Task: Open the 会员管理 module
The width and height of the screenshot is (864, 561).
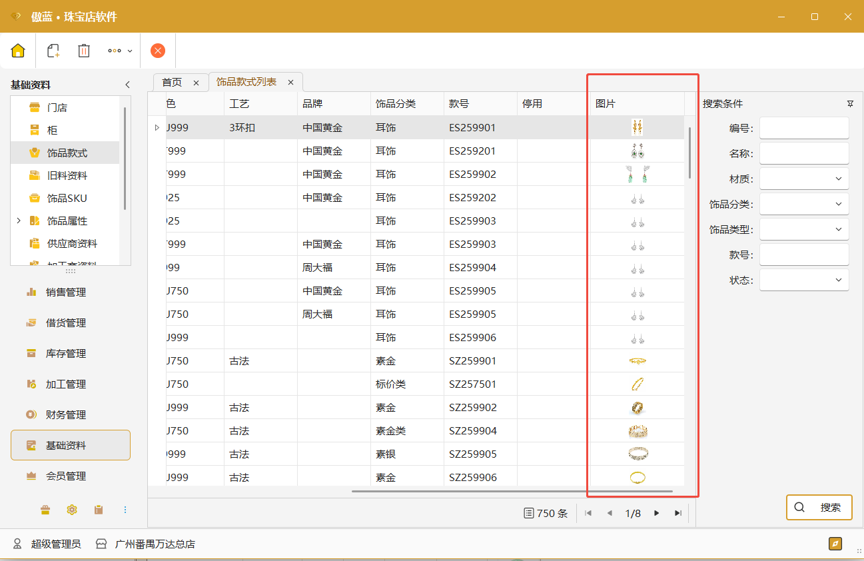Action: (x=71, y=476)
